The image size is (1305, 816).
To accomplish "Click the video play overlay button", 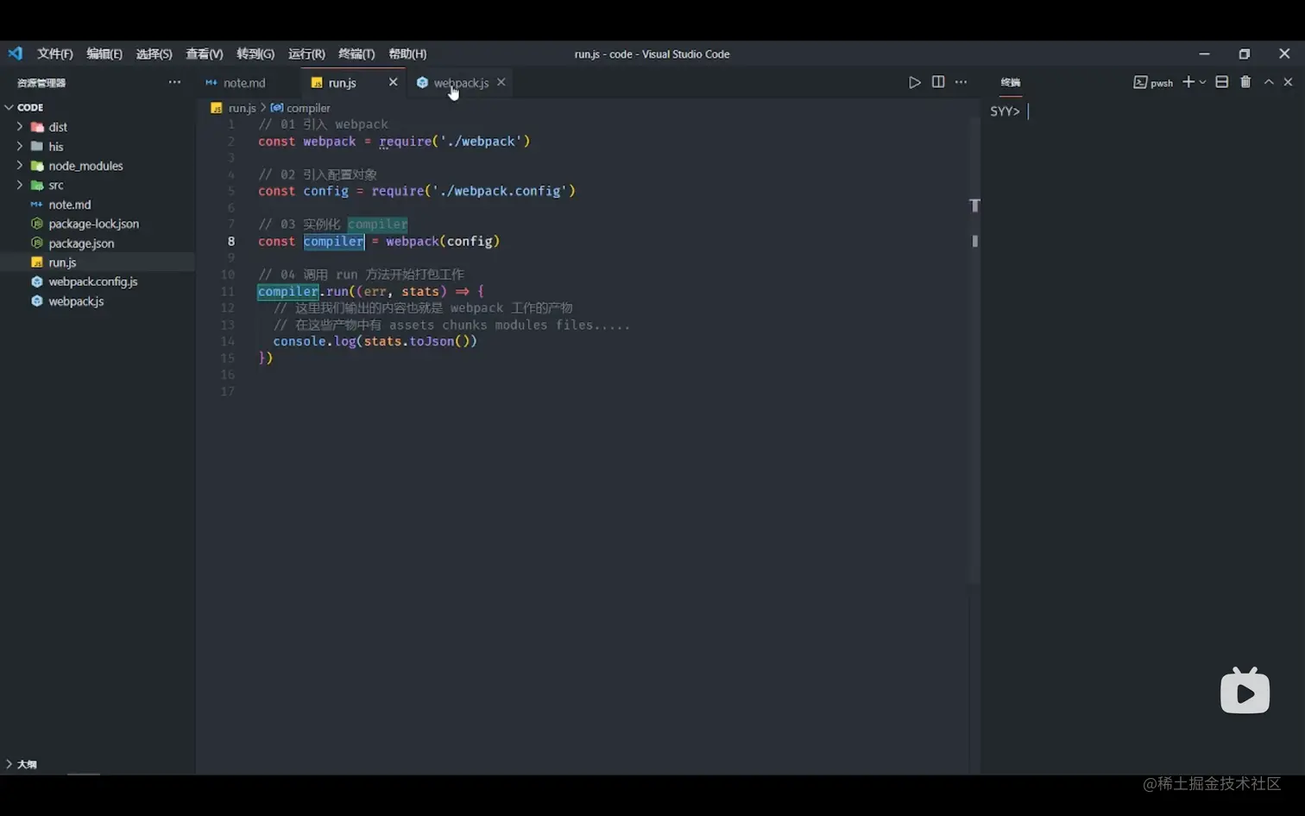I will tap(1245, 691).
